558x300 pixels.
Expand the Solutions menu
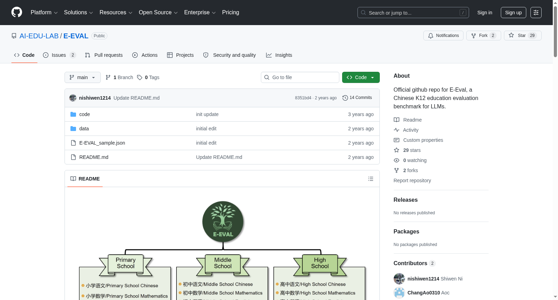(78, 13)
